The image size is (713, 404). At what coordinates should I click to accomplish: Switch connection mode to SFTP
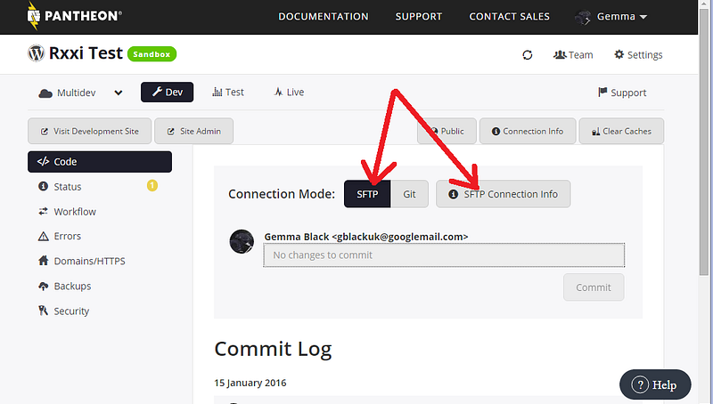[367, 194]
